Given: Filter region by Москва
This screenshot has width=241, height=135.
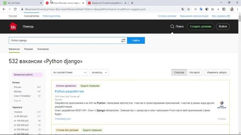Looking at the screenshot, I should click(18, 91).
